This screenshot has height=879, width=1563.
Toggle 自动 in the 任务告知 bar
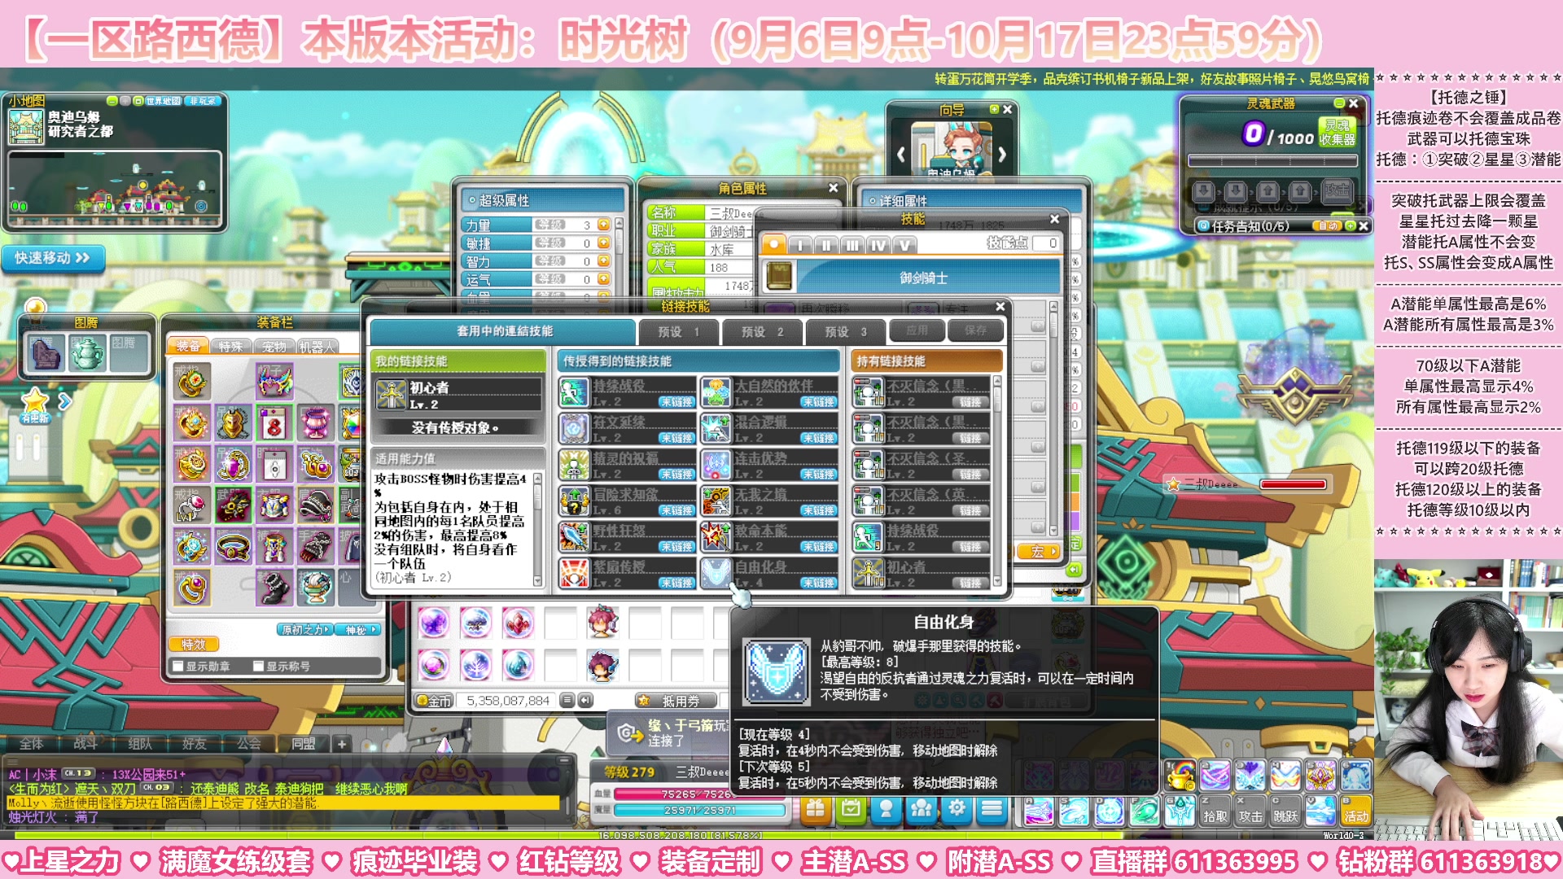click(1328, 225)
